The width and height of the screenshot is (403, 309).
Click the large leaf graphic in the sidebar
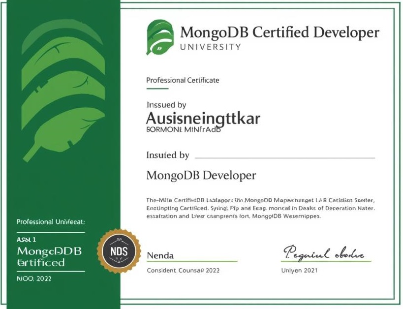click(x=63, y=91)
